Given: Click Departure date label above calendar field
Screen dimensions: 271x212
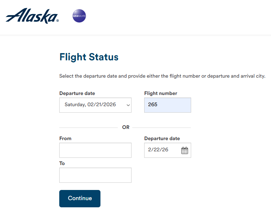Looking at the screenshot, I should (162, 138).
